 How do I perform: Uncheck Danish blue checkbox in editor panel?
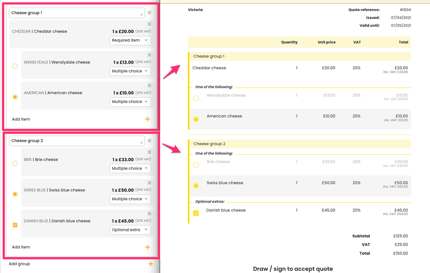(x=15, y=225)
